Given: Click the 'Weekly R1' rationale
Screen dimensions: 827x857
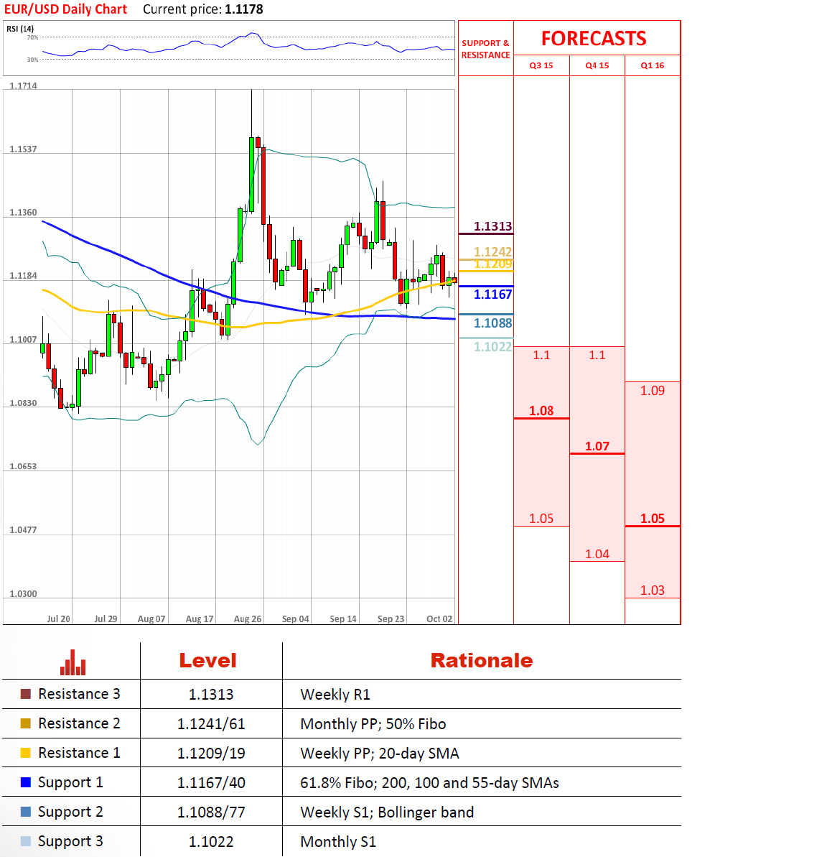Looking at the screenshot, I should click(x=335, y=695).
